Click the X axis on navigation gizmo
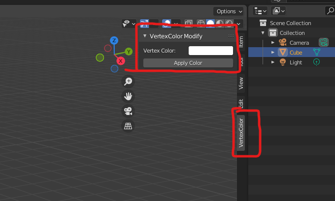Image resolution: width=335 pixels, height=201 pixels. pyautogui.click(x=121, y=61)
